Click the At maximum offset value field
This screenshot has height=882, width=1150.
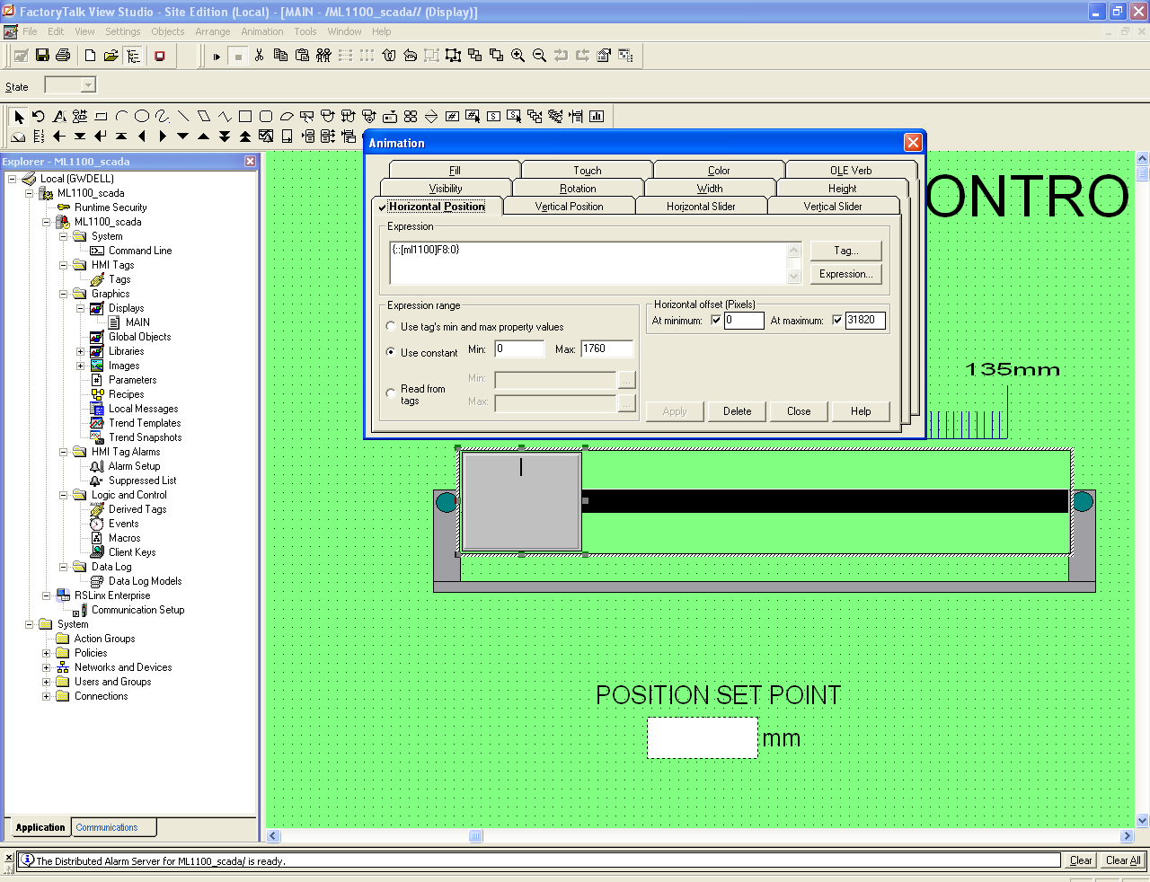tap(865, 320)
